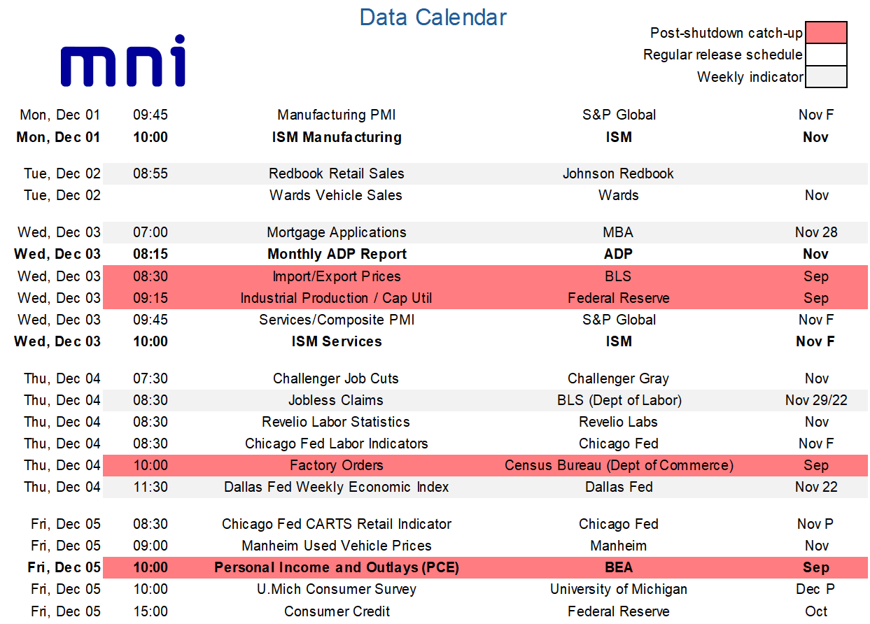Viewport: 870px width, 624px height.
Task: Click date cell for Factory Orders row
Action: (62, 465)
